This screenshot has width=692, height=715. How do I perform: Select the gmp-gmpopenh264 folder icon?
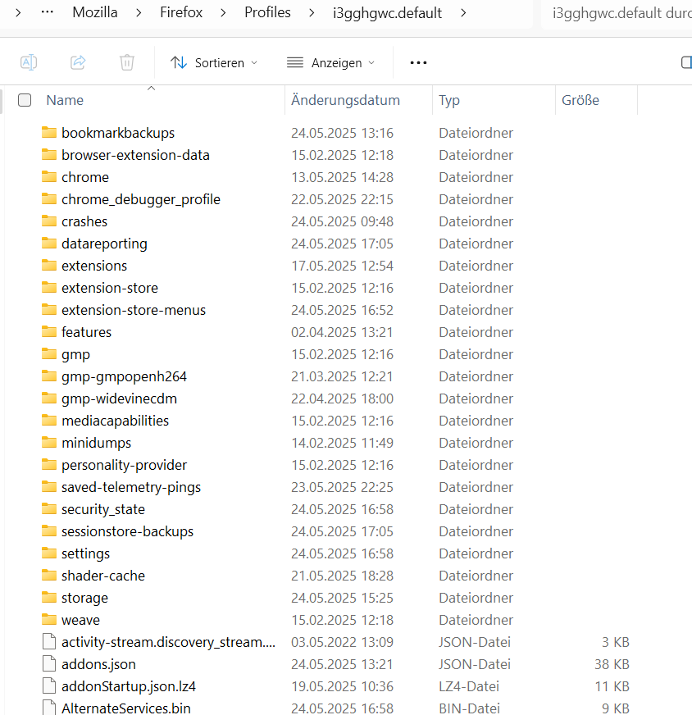click(x=49, y=376)
